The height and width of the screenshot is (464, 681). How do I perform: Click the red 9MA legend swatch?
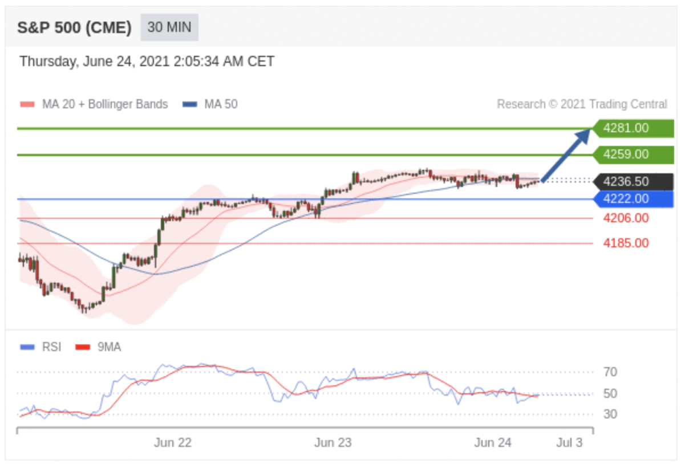pos(83,347)
